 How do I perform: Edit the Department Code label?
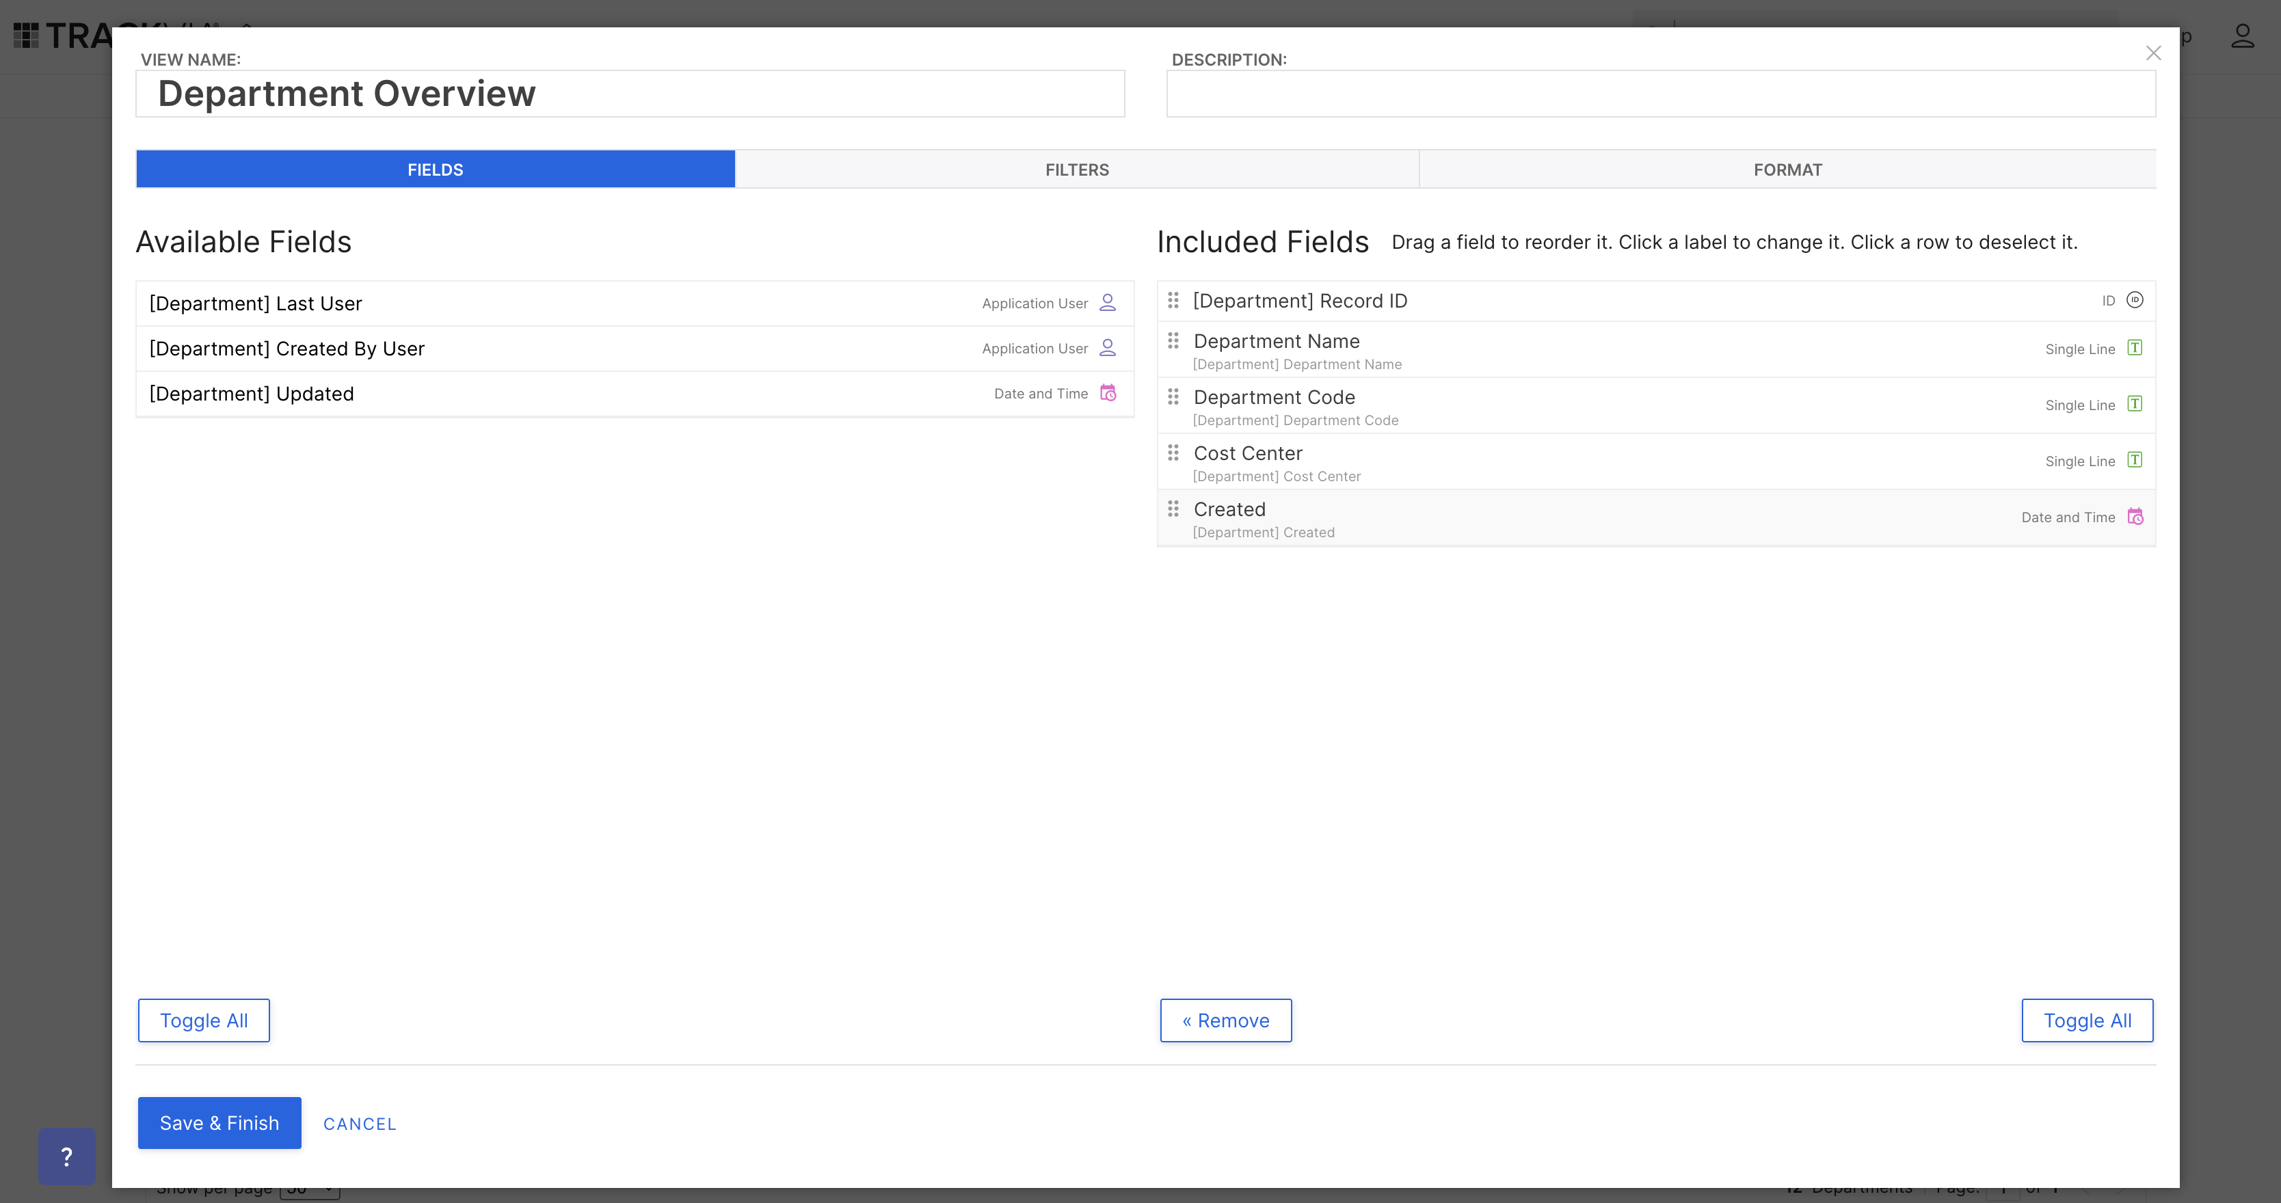click(1275, 396)
